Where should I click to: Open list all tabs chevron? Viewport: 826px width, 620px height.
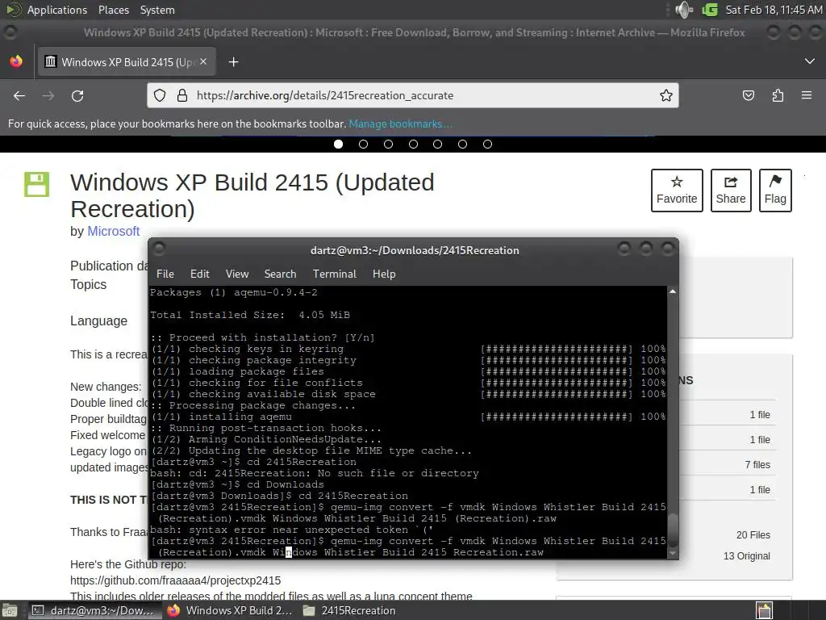pos(810,61)
